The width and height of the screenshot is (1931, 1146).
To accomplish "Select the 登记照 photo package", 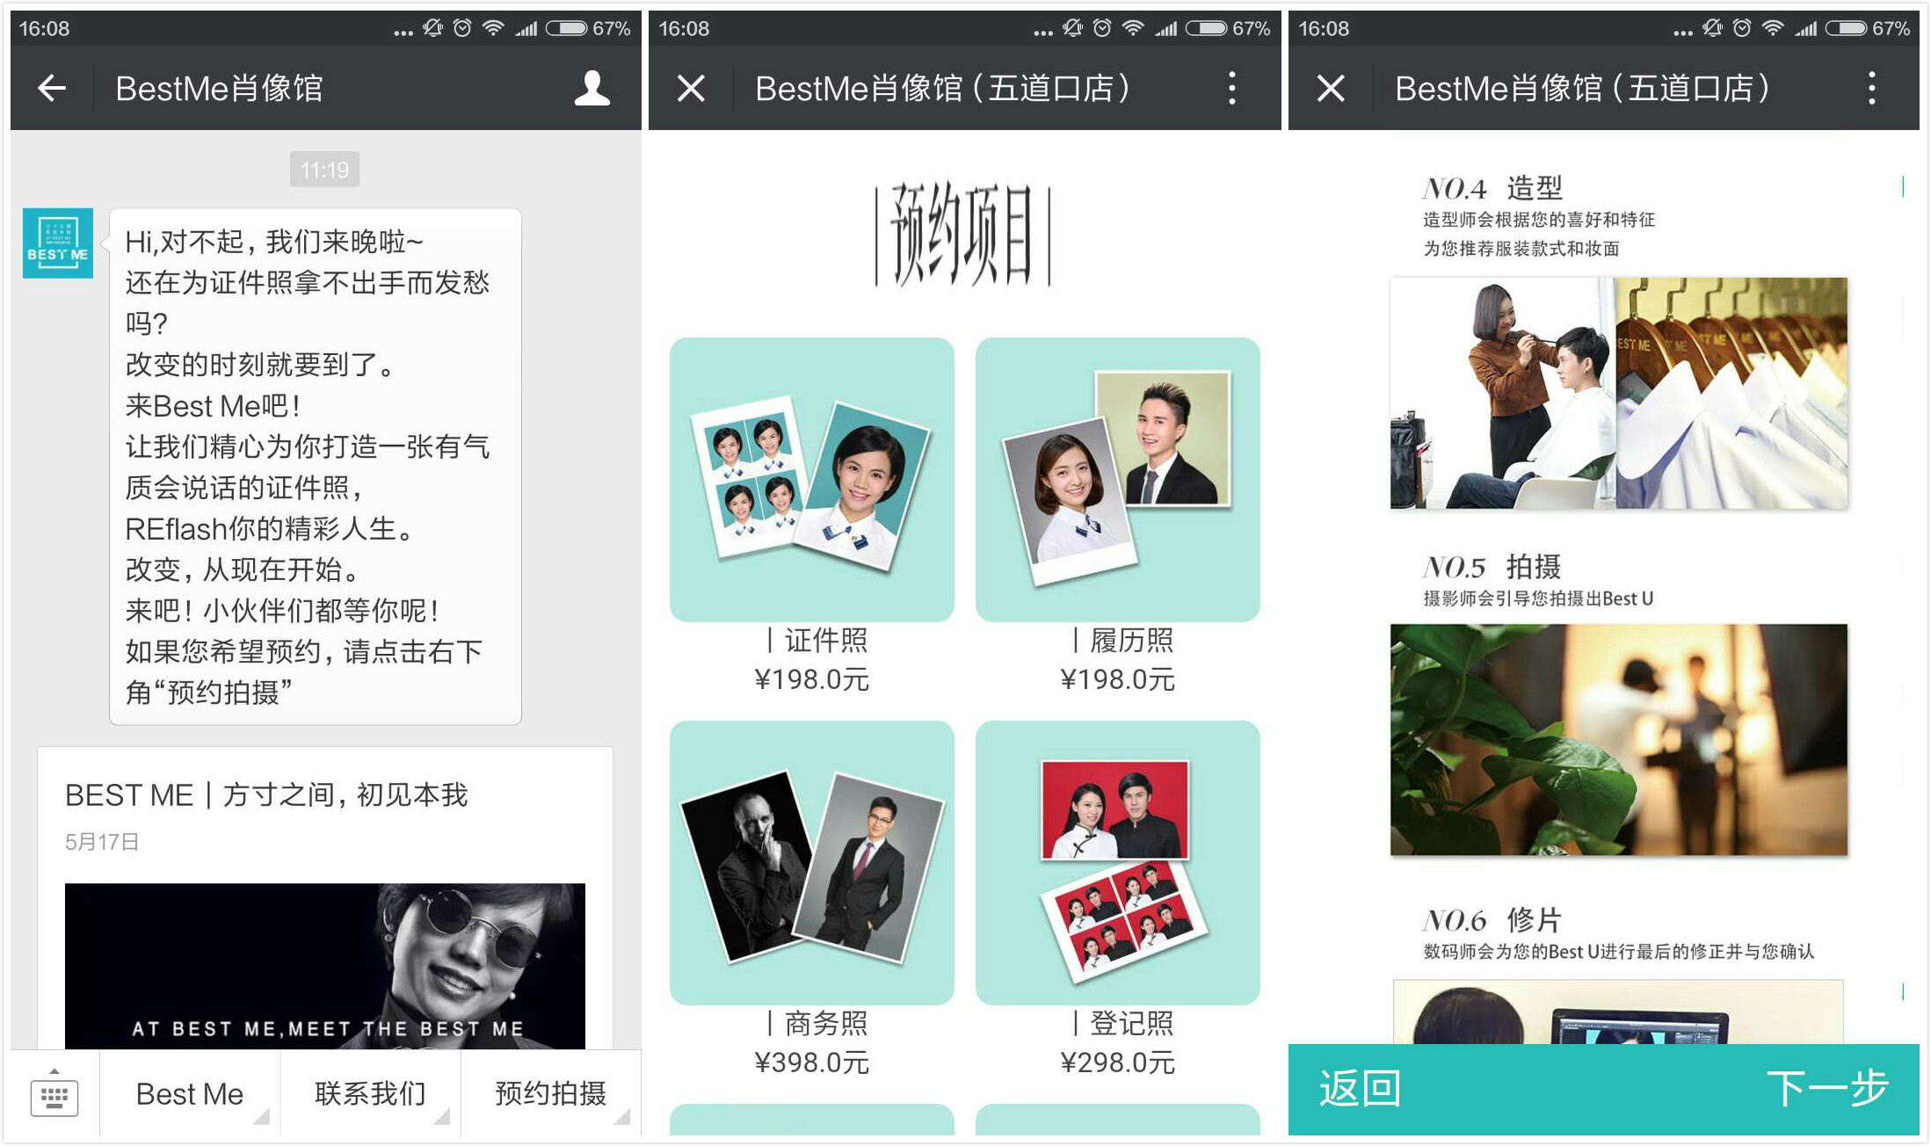I will (x=1117, y=863).
